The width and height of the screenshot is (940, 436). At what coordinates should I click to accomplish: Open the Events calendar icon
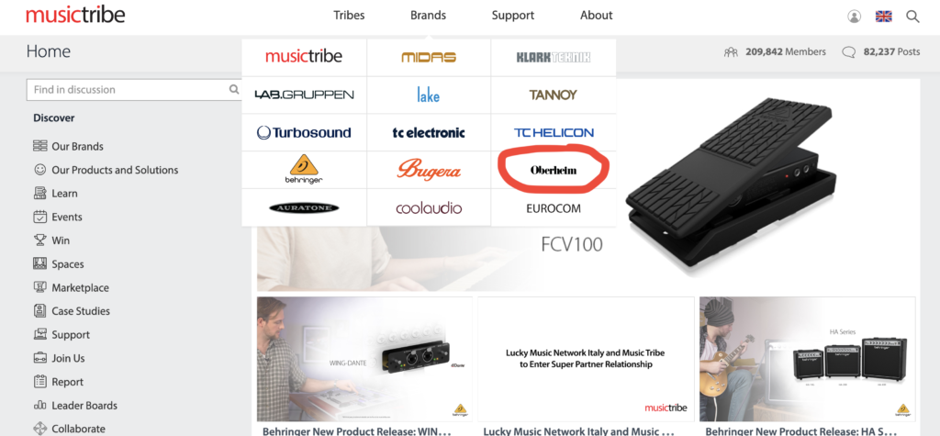[x=40, y=217]
